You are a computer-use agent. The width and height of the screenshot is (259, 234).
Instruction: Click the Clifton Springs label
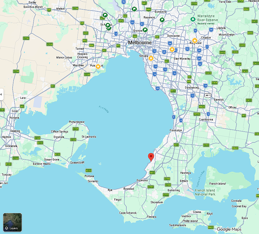[60, 132]
